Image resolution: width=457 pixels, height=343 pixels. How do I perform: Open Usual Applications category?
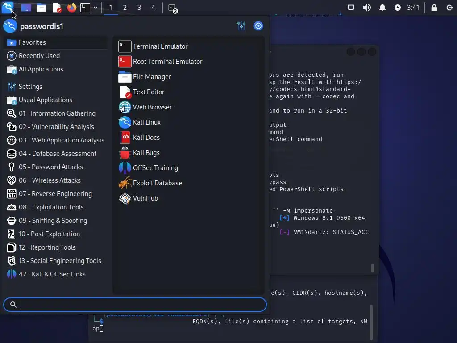coord(55,100)
